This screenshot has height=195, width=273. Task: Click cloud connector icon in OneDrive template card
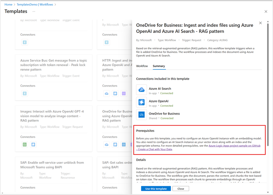106,144
